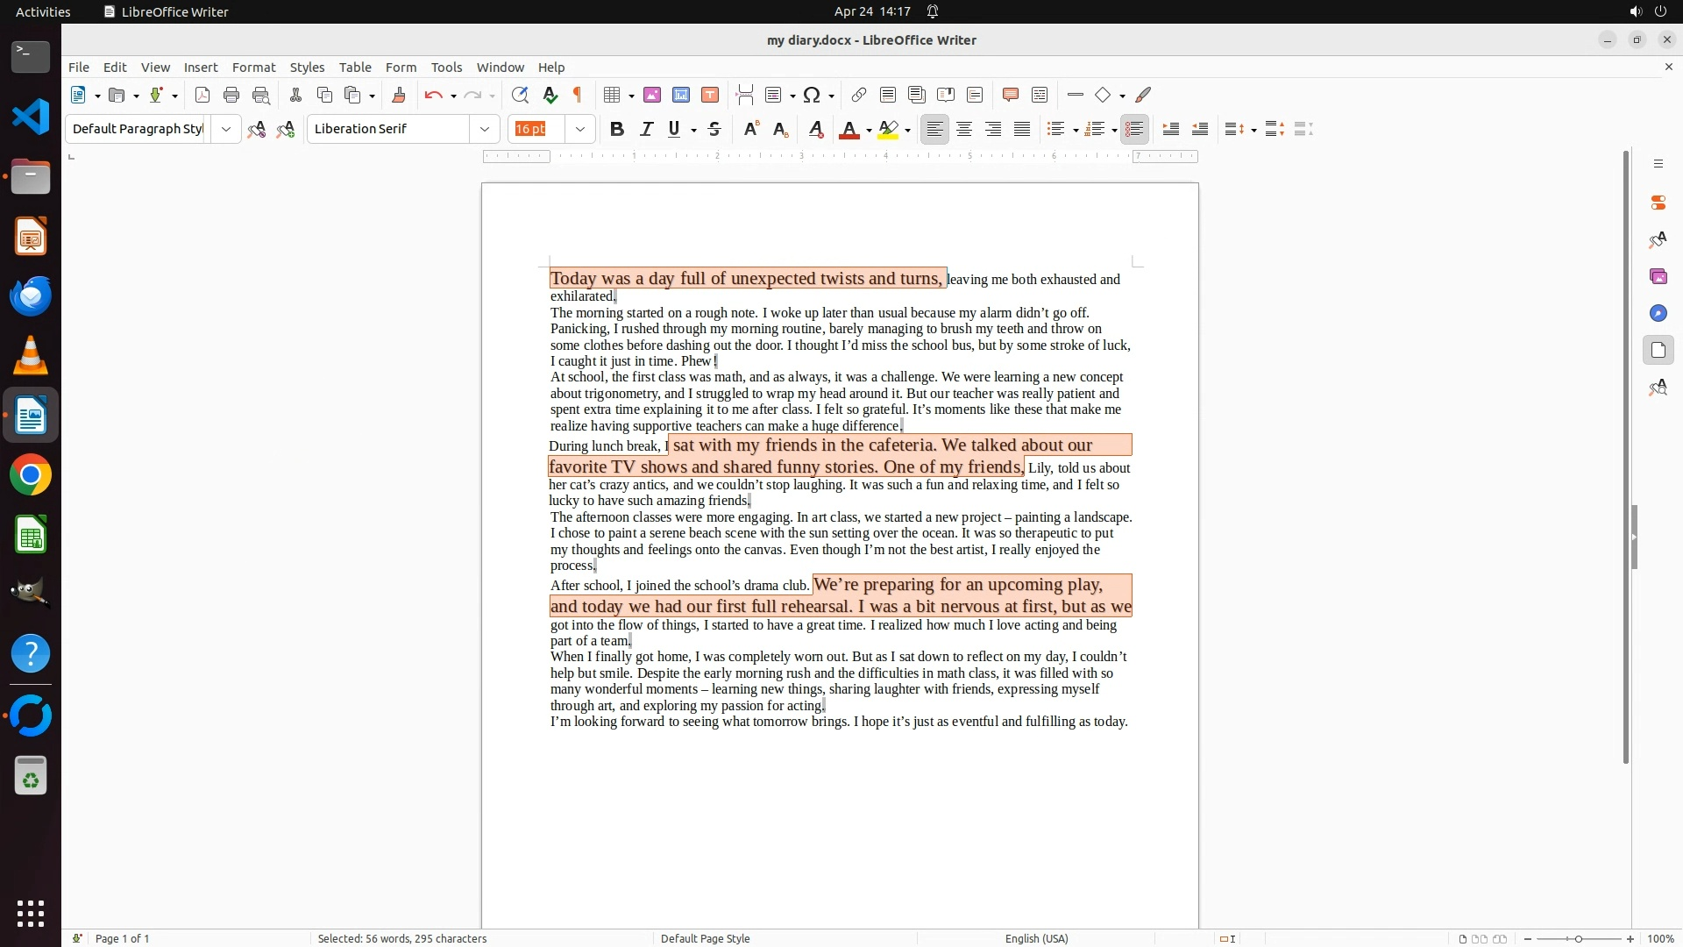
Task: Open the font size dropdown list
Action: point(580,130)
